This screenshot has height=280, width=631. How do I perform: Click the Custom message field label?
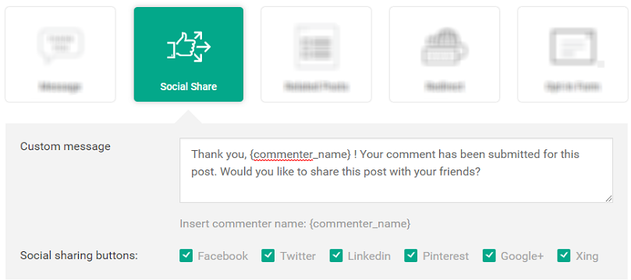(66, 146)
